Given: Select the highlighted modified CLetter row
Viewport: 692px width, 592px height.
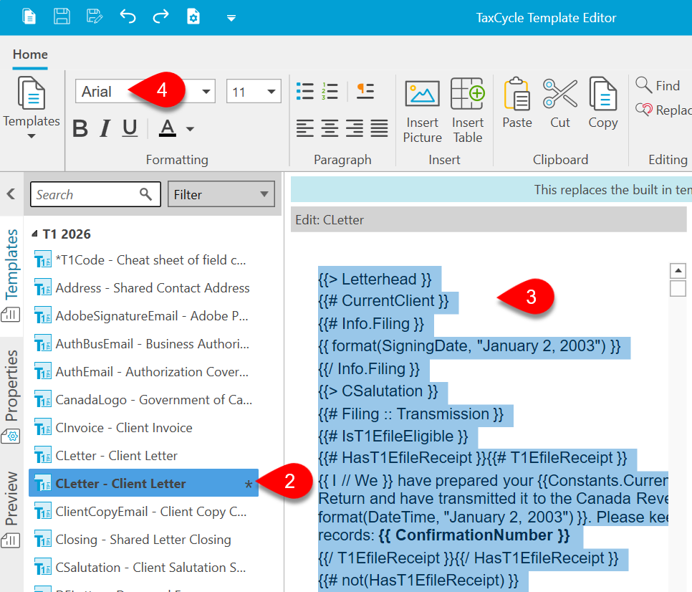Looking at the screenshot, I should click(x=143, y=483).
